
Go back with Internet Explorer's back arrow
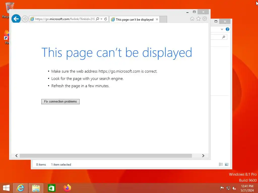tap(16, 19)
